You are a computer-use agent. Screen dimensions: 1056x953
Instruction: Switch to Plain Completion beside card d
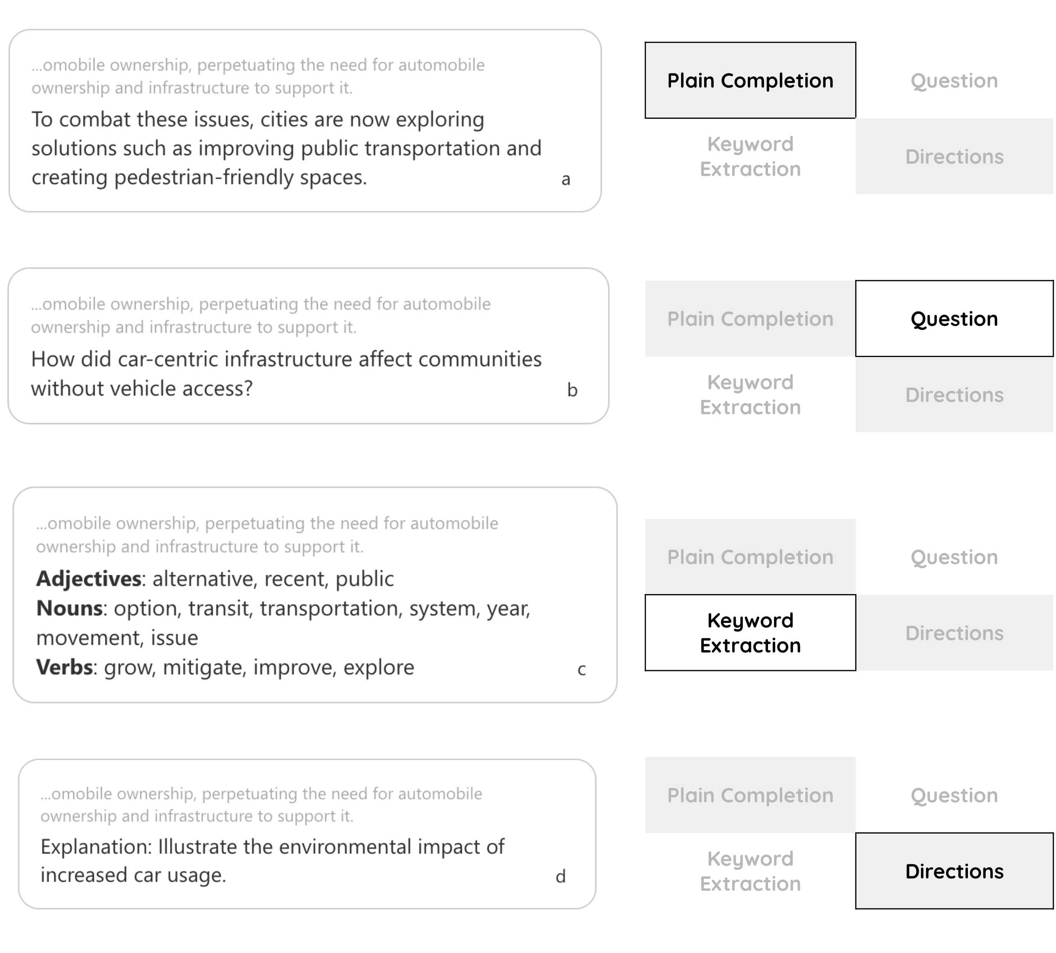(x=750, y=795)
